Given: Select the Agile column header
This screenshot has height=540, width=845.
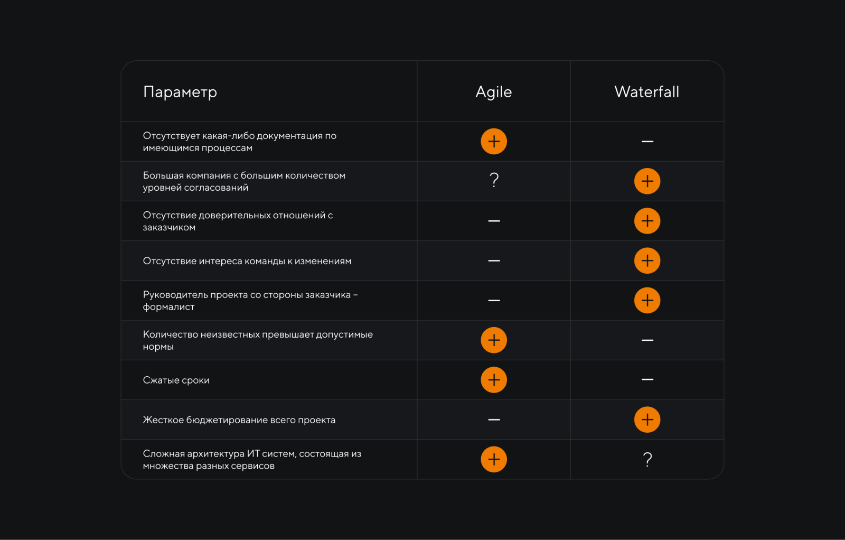Looking at the screenshot, I should click(x=494, y=92).
